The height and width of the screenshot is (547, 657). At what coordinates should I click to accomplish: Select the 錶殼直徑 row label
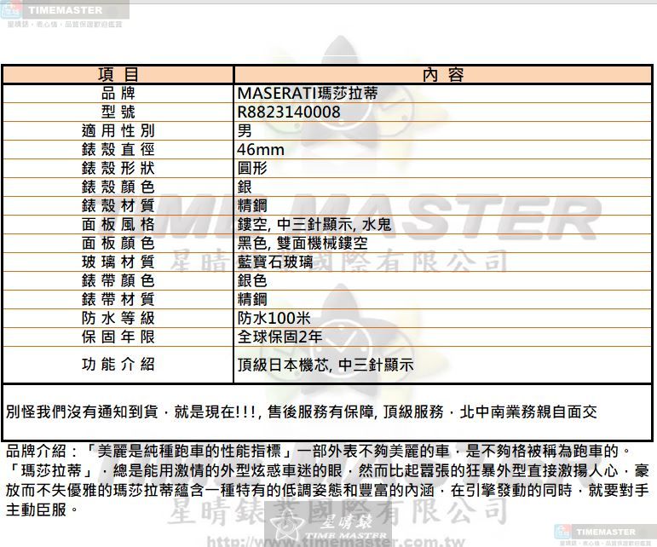pyautogui.click(x=118, y=149)
